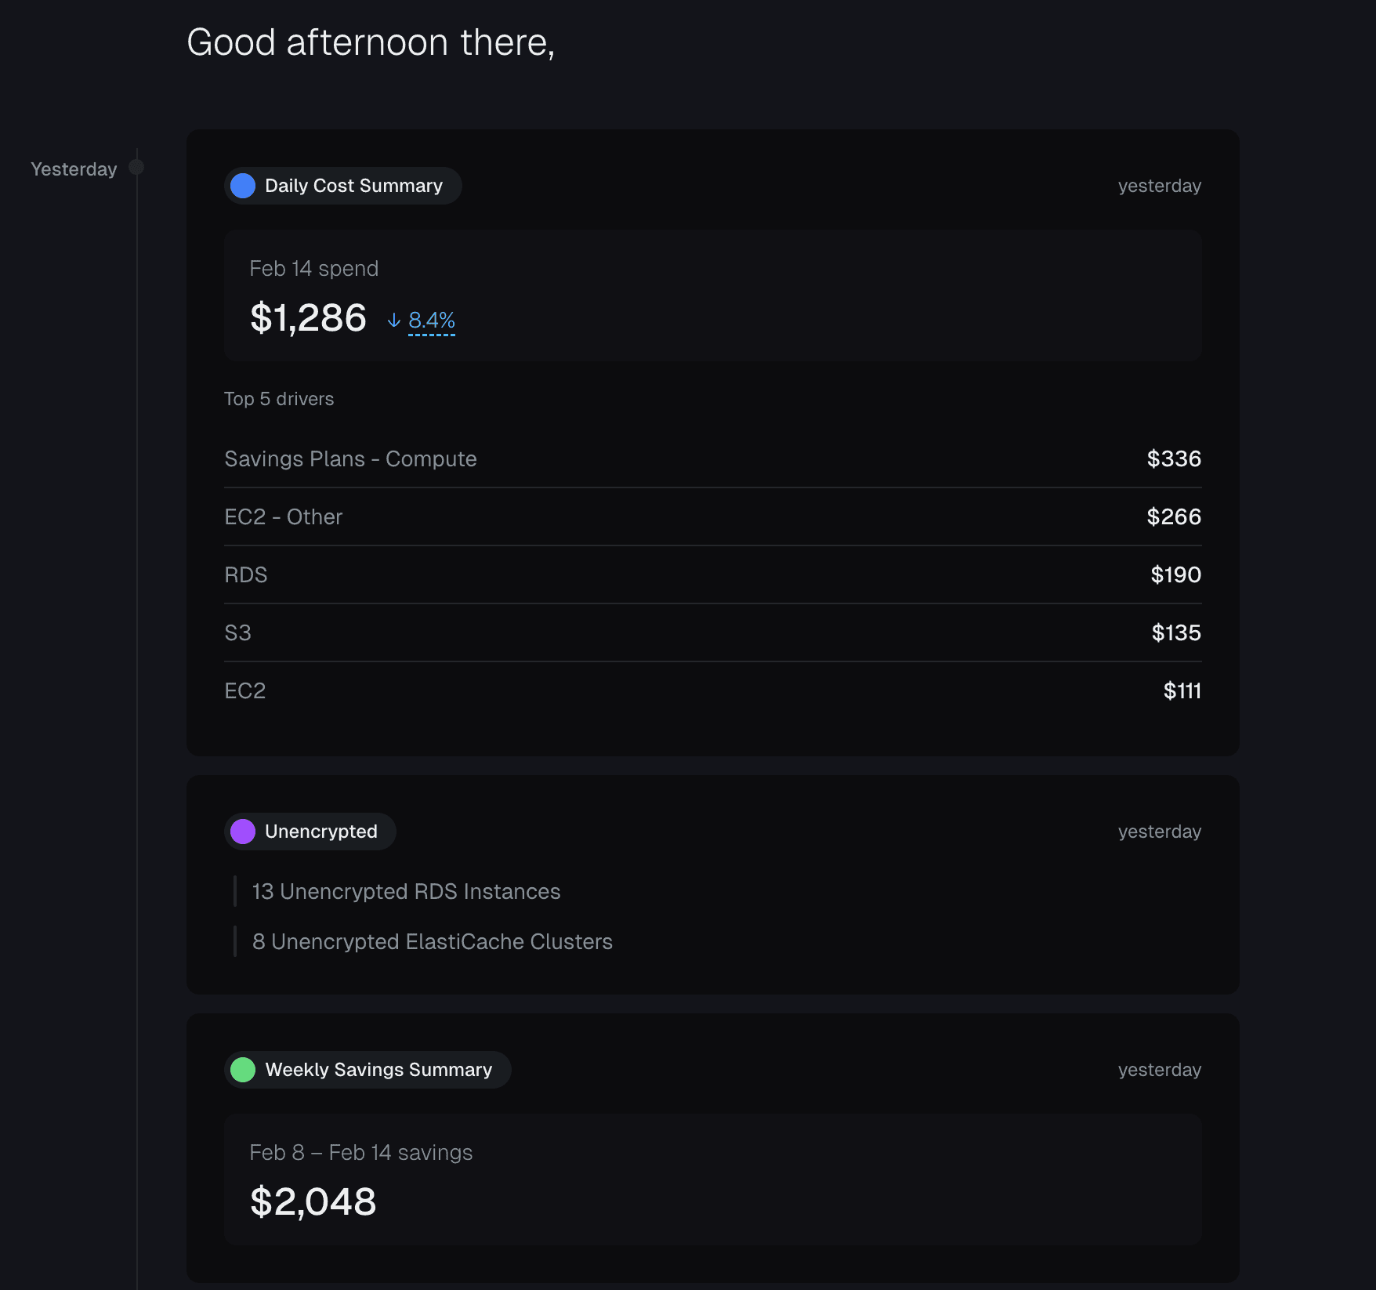Click the EC2 - Other driver row
The image size is (1376, 1290).
[x=712, y=516]
